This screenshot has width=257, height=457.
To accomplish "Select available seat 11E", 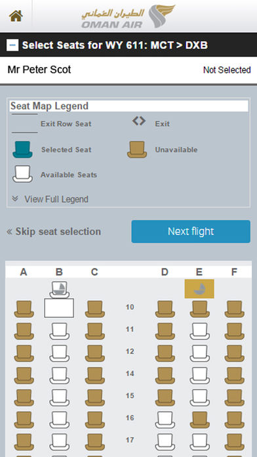I will click(x=200, y=331).
